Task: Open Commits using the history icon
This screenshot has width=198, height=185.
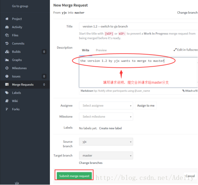Action: pyautogui.click(x=7, y=43)
